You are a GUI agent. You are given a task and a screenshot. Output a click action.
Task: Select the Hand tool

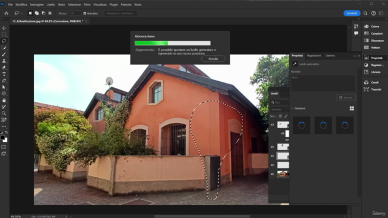tap(4, 100)
